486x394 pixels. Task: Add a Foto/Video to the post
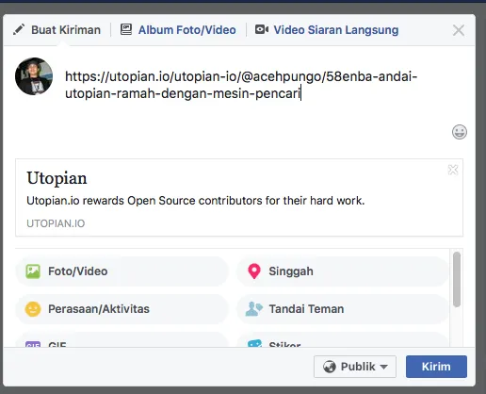tap(121, 271)
